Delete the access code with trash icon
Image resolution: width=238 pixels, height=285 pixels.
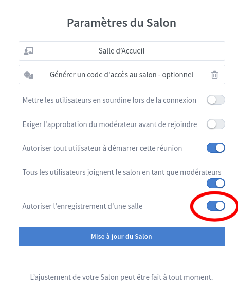coord(214,75)
